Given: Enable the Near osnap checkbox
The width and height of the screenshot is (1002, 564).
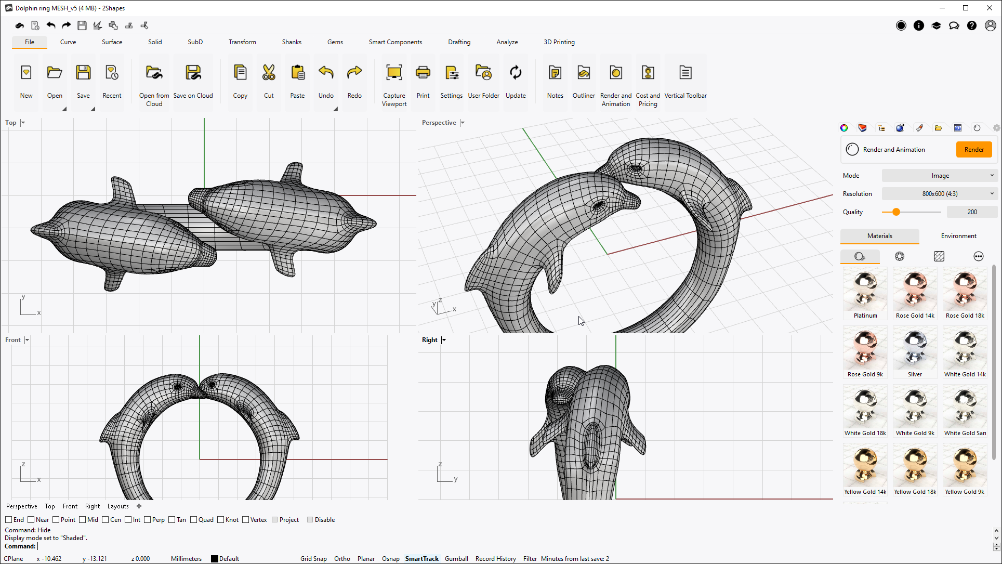Looking at the screenshot, I should click(31, 519).
